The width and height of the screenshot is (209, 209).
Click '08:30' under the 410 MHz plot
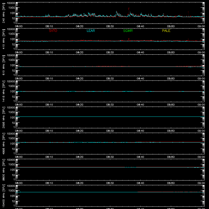tap(110, 53)
